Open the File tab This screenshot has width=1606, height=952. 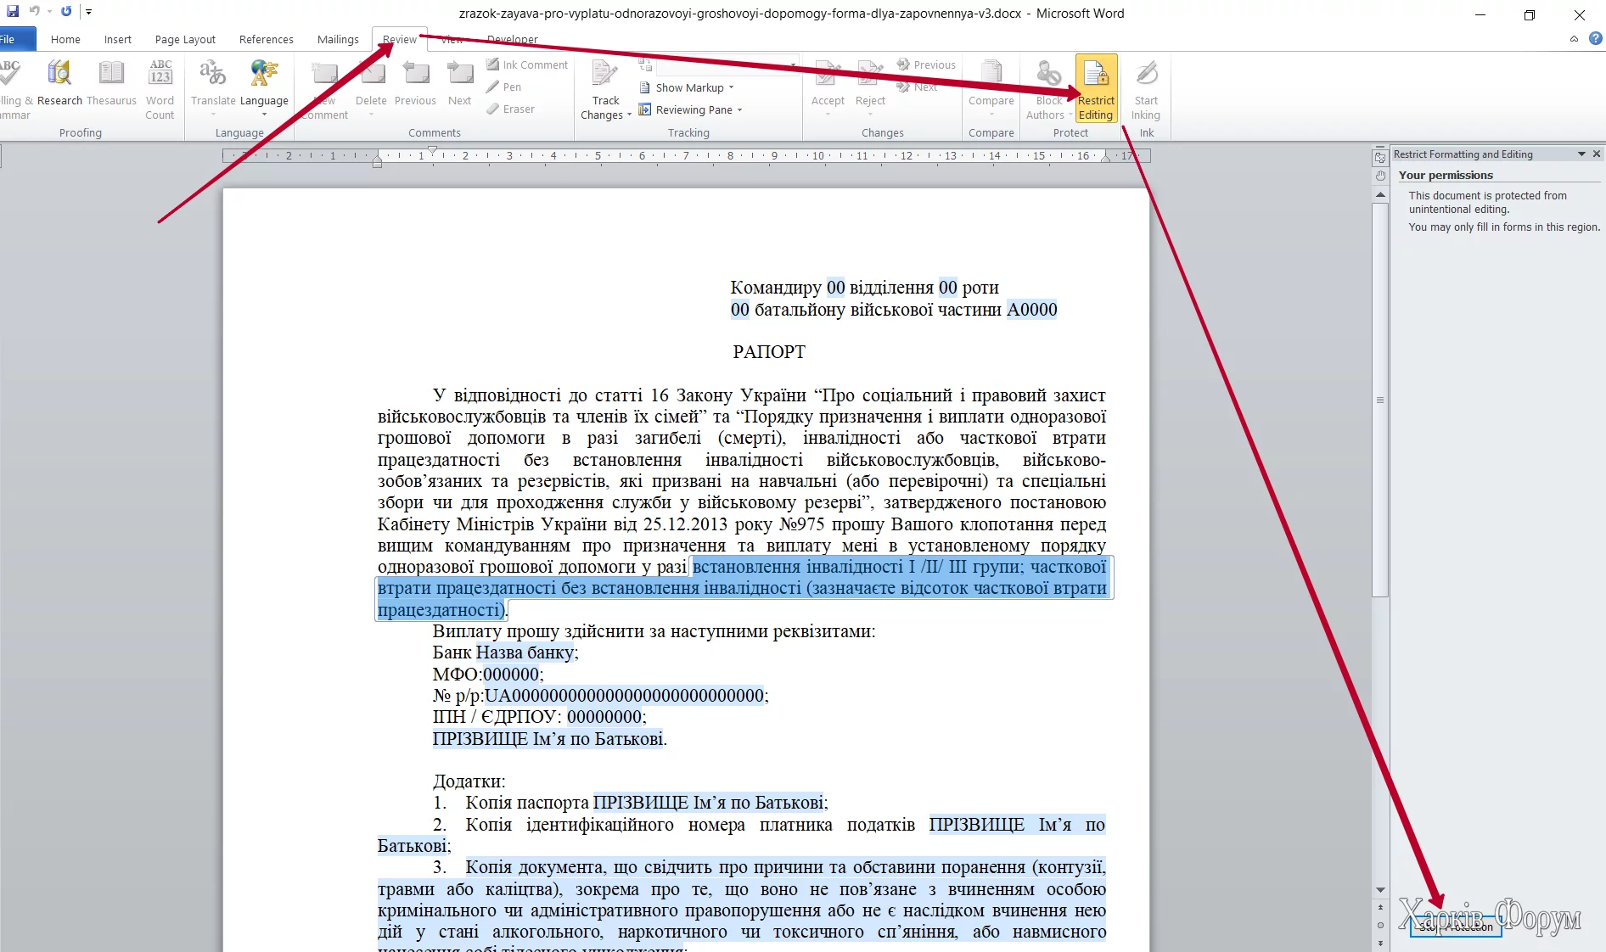13,40
